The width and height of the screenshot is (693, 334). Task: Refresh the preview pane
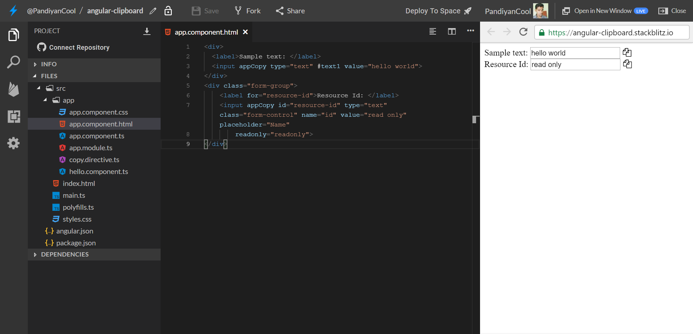(523, 32)
